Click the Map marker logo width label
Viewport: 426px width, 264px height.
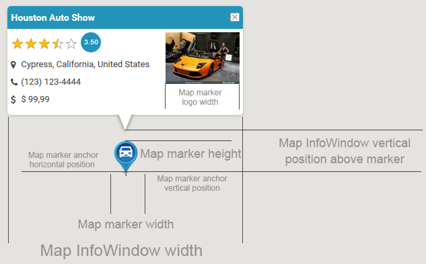click(x=201, y=97)
